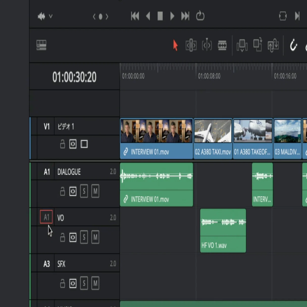
Task: Click 2.0 channel format on SFX track
Action: 113,264
